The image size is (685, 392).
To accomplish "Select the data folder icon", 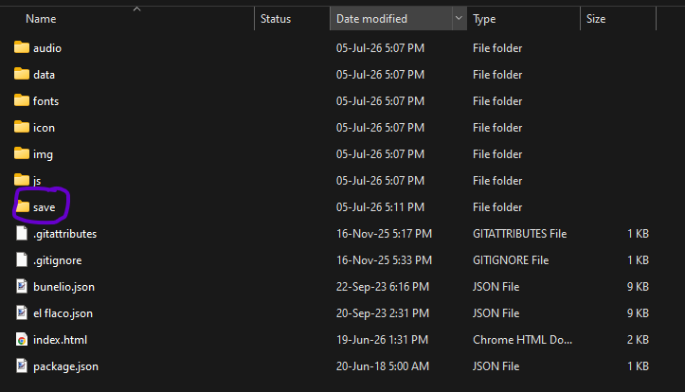I will tap(22, 74).
